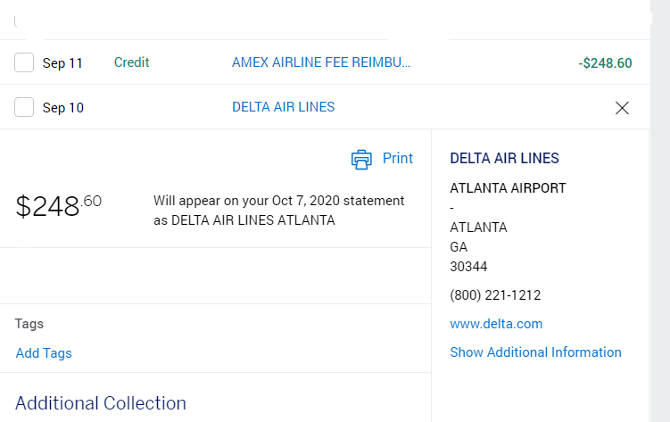Image resolution: width=670 pixels, height=422 pixels.
Task: Click the green Credit label
Action: 132,62
